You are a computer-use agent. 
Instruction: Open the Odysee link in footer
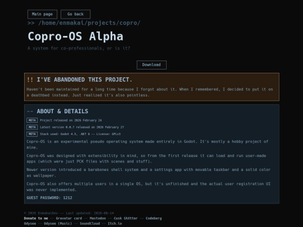coord(30,224)
